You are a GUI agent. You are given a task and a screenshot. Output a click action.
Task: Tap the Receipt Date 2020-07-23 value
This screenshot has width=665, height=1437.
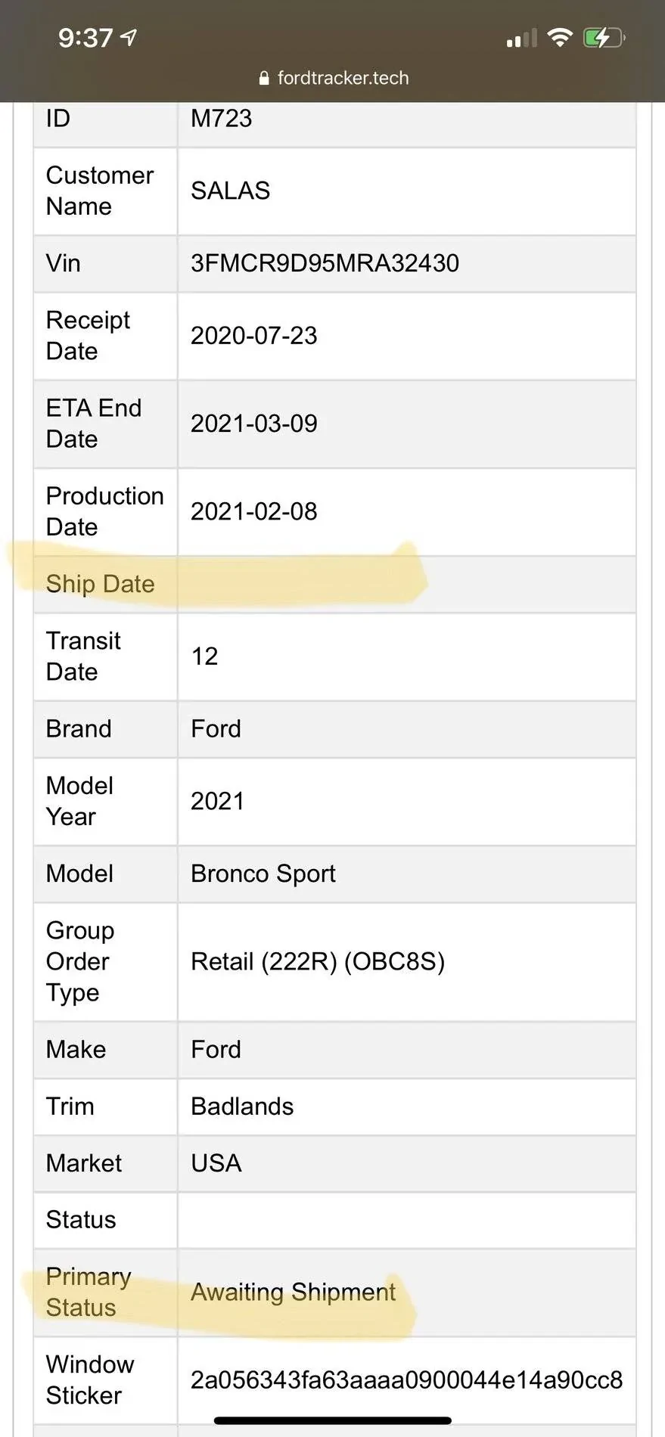[254, 336]
